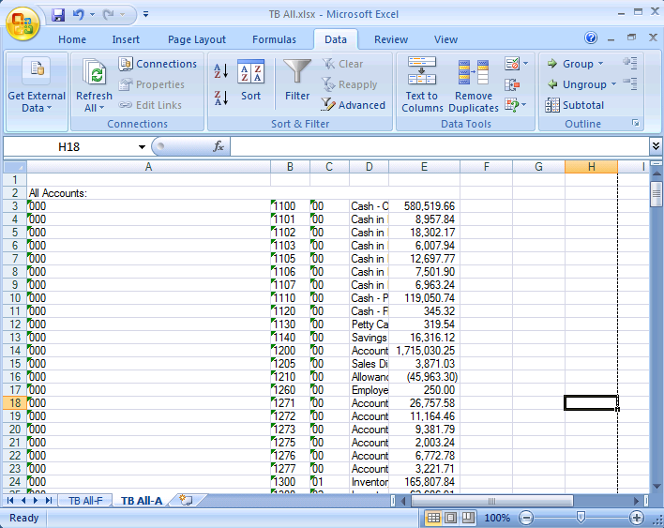Click the Consolidate icon
Image resolution: width=664 pixels, height=528 pixels.
pos(512,84)
